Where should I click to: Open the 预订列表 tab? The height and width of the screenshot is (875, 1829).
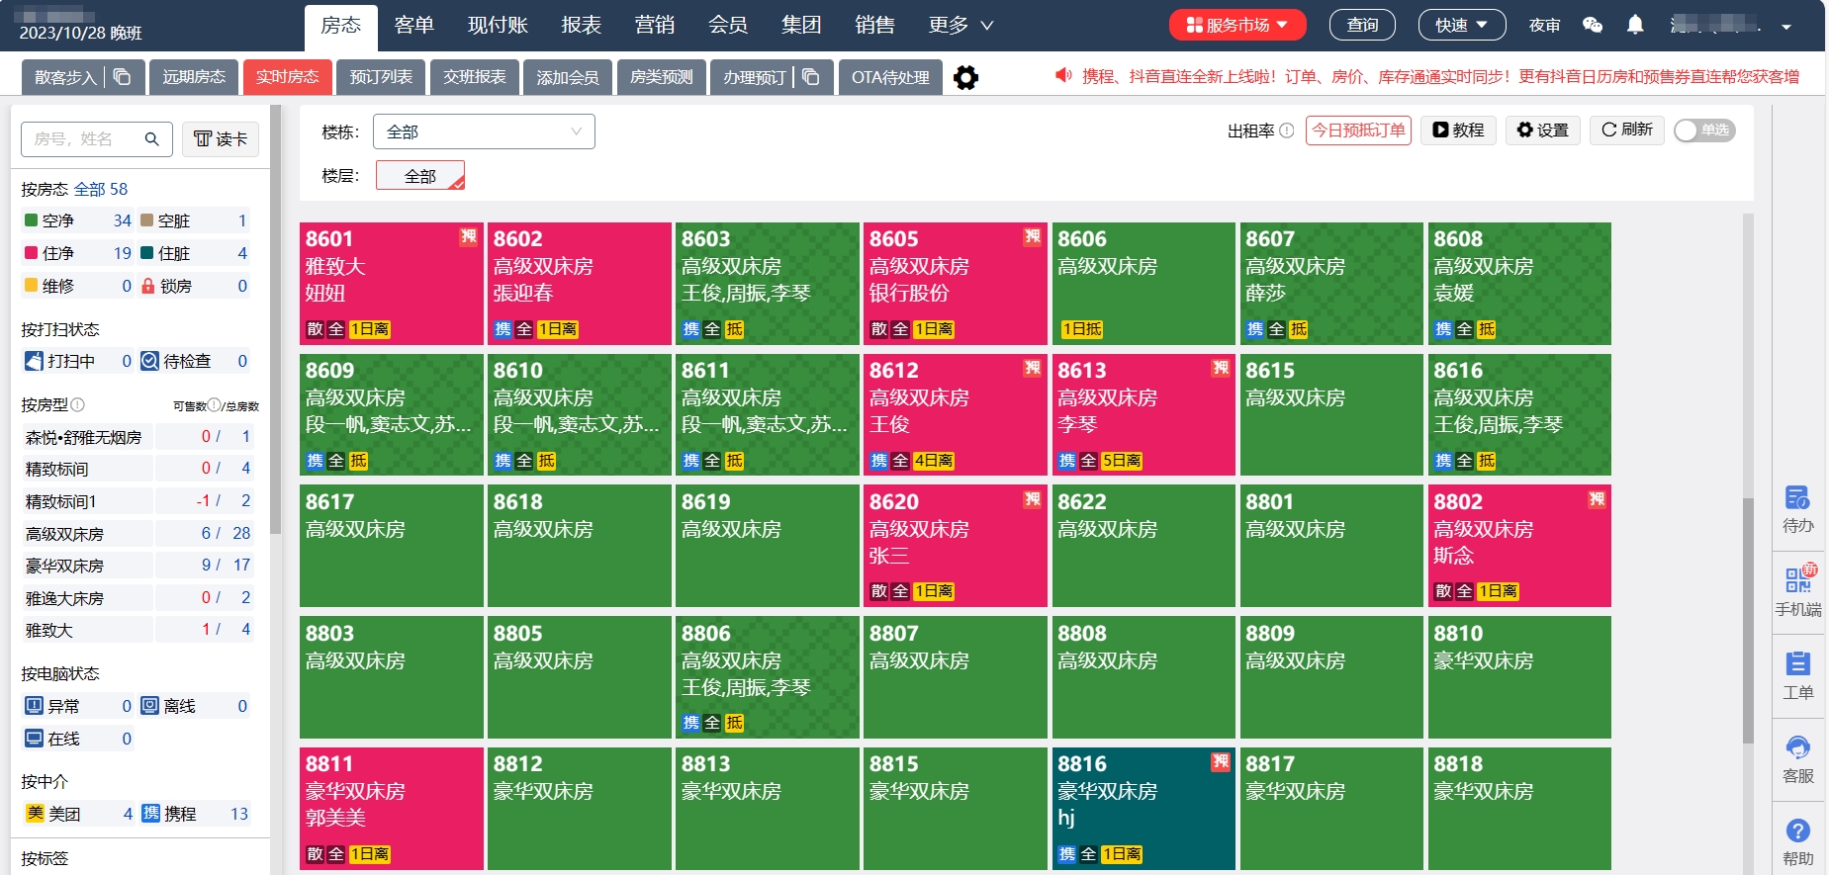(x=381, y=77)
